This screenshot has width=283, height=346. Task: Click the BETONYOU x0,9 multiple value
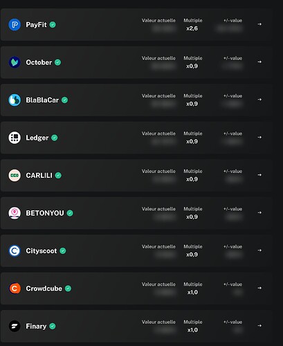coord(192,217)
